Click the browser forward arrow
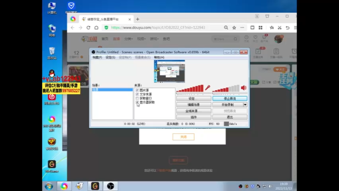The height and width of the screenshot is (191, 339). (80, 28)
